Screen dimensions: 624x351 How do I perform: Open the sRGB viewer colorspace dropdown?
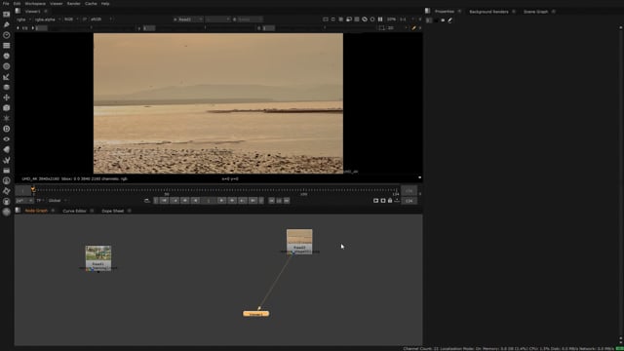[100, 19]
